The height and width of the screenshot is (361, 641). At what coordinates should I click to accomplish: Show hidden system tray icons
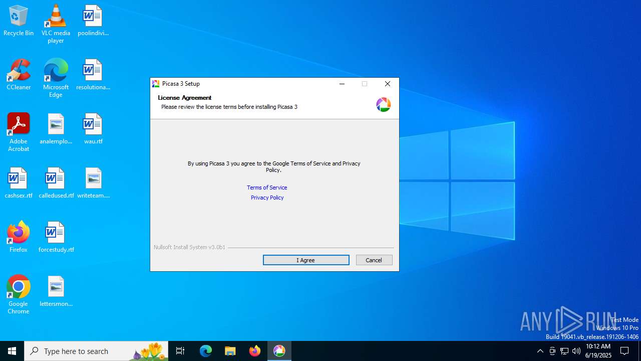pos(540,351)
